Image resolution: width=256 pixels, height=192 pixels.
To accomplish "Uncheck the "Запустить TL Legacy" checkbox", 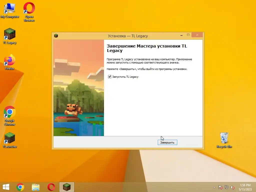I will tap(109, 76).
